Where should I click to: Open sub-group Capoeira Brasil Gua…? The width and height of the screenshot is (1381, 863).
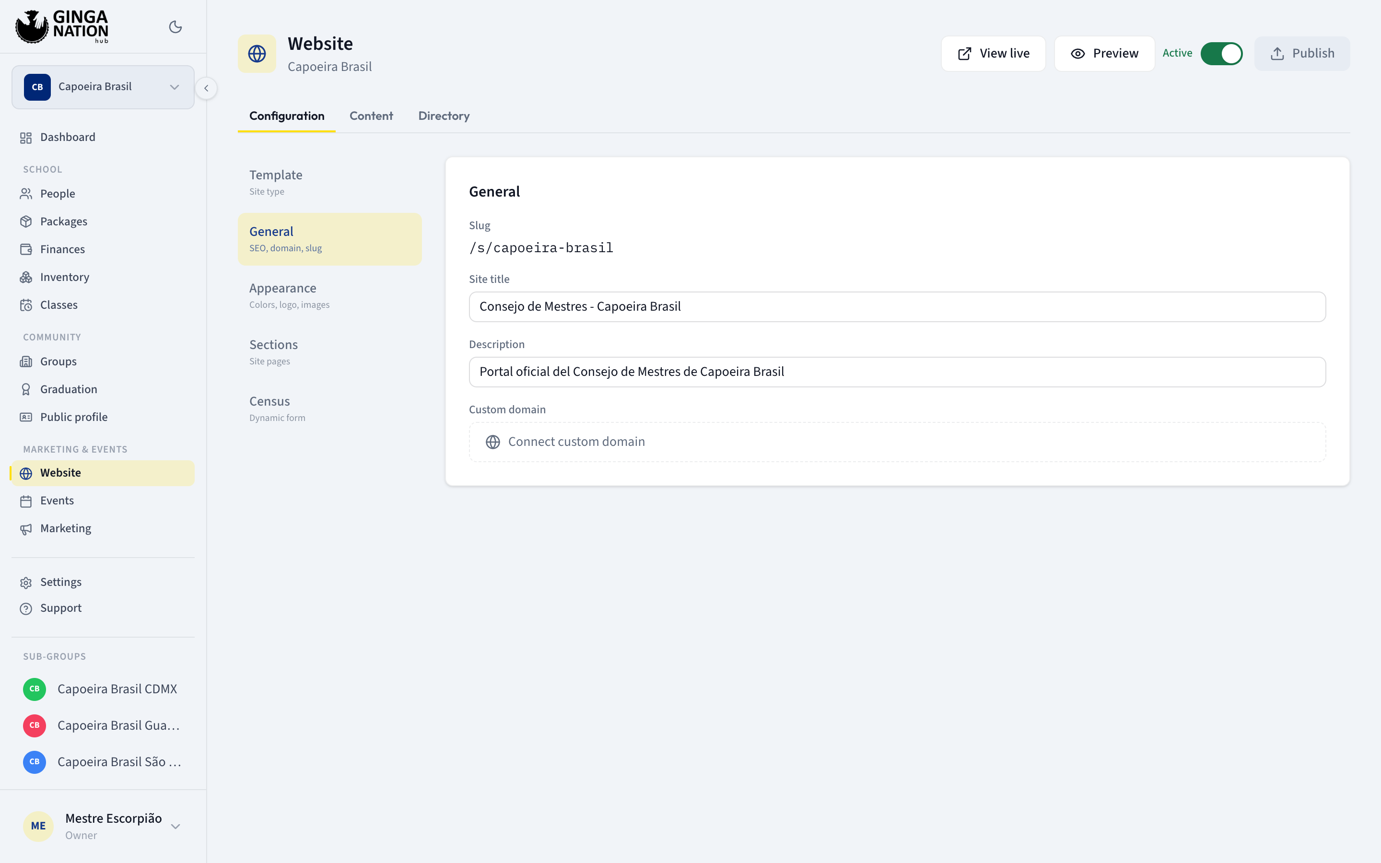click(x=103, y=725)
